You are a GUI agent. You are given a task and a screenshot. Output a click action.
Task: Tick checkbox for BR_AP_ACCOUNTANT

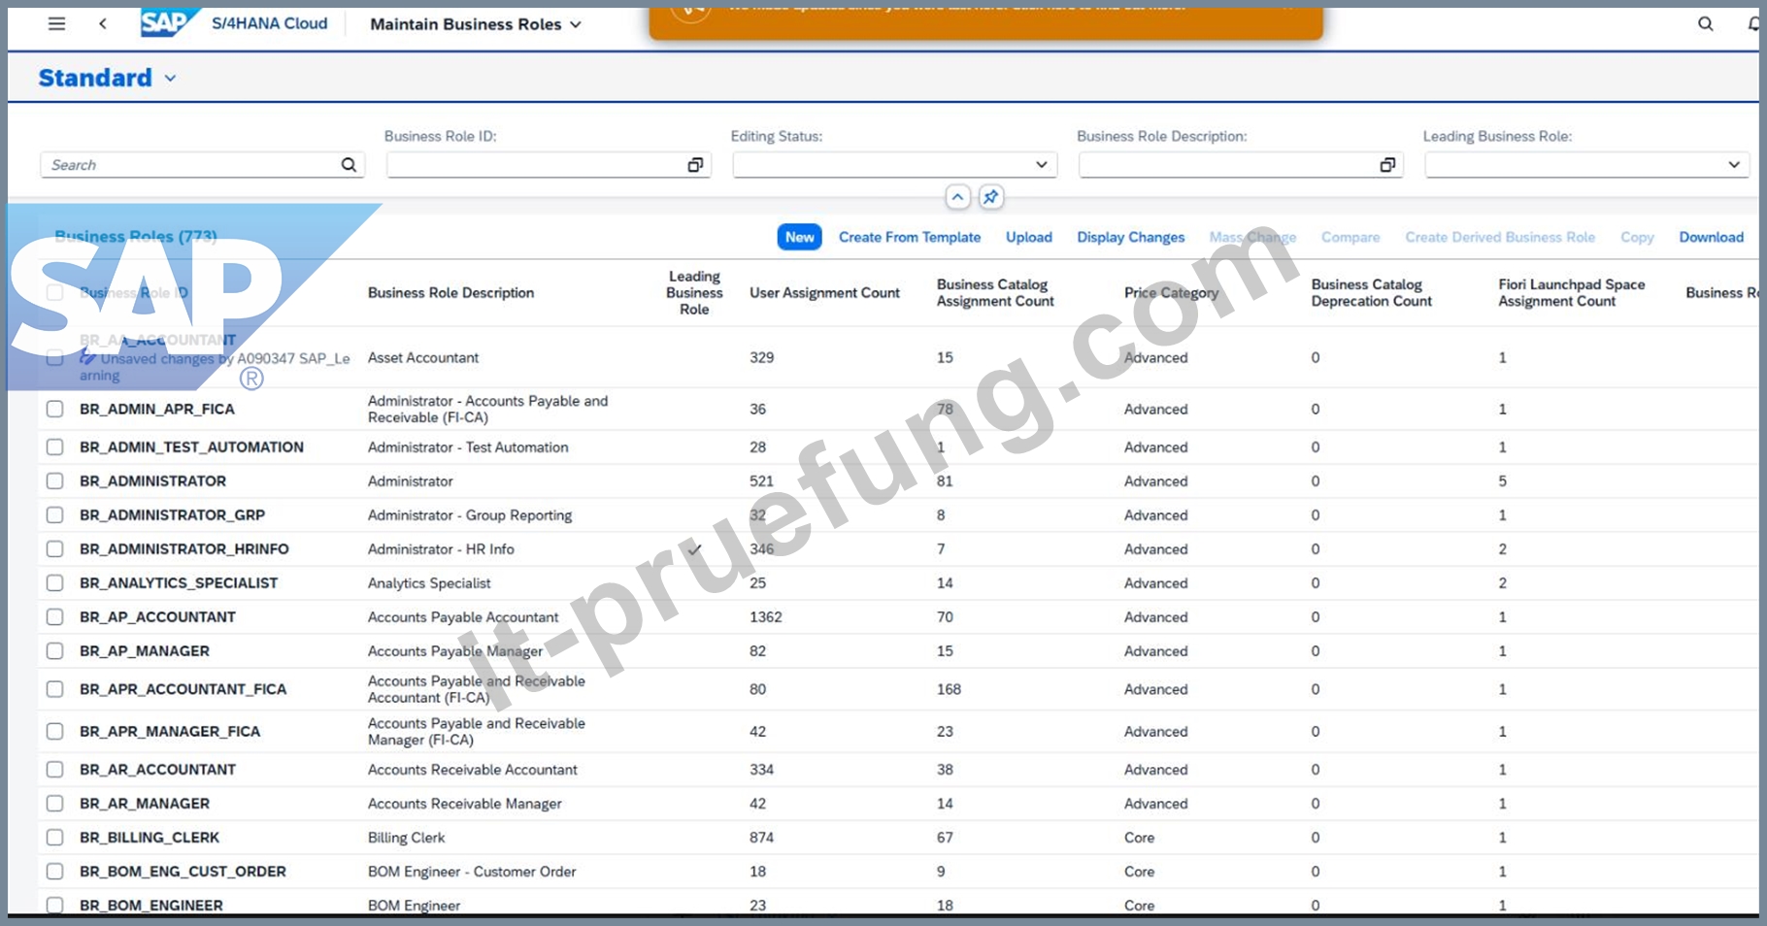click(x=55, y=617)
